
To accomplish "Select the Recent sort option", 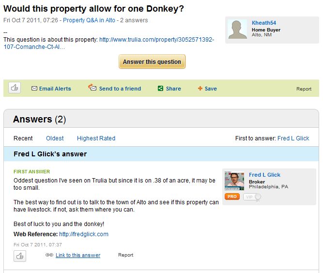I will [23, 138].
